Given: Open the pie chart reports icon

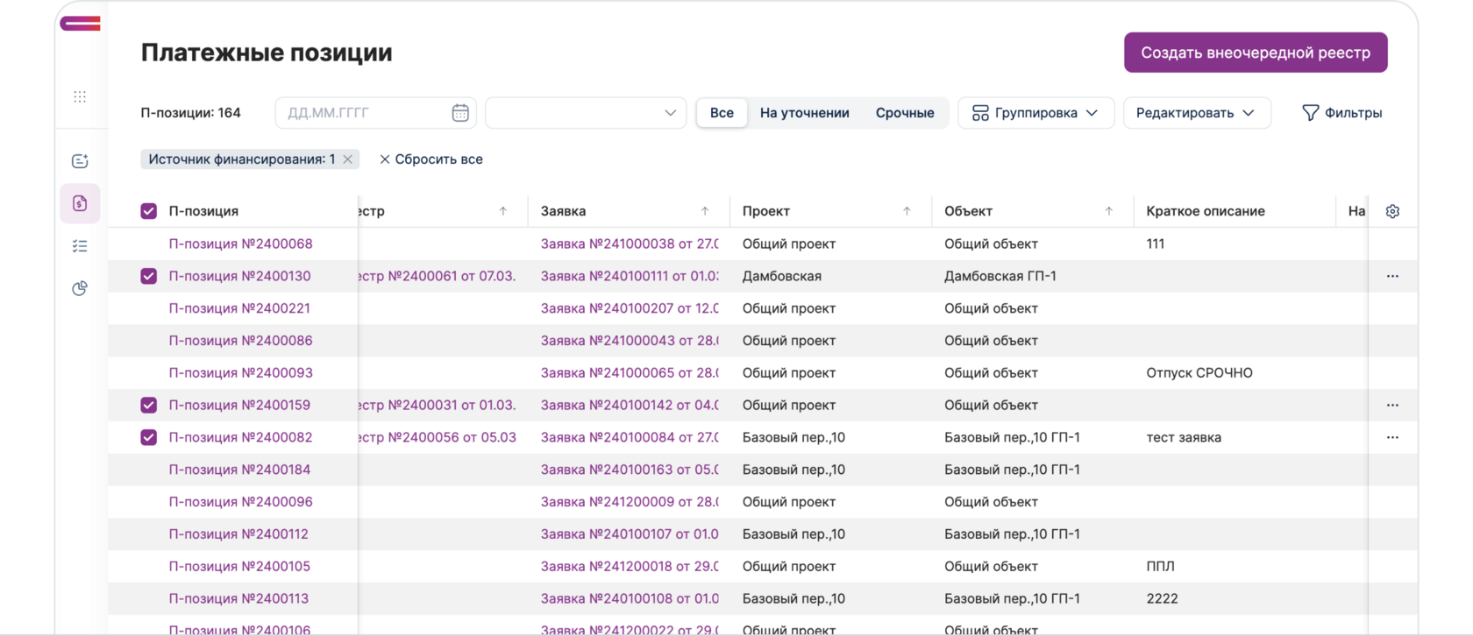Looking at the screenshot, I should coord(80,288).
